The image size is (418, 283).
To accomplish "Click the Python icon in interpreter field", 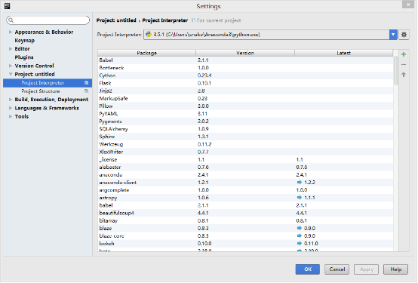I will [149, 35].
